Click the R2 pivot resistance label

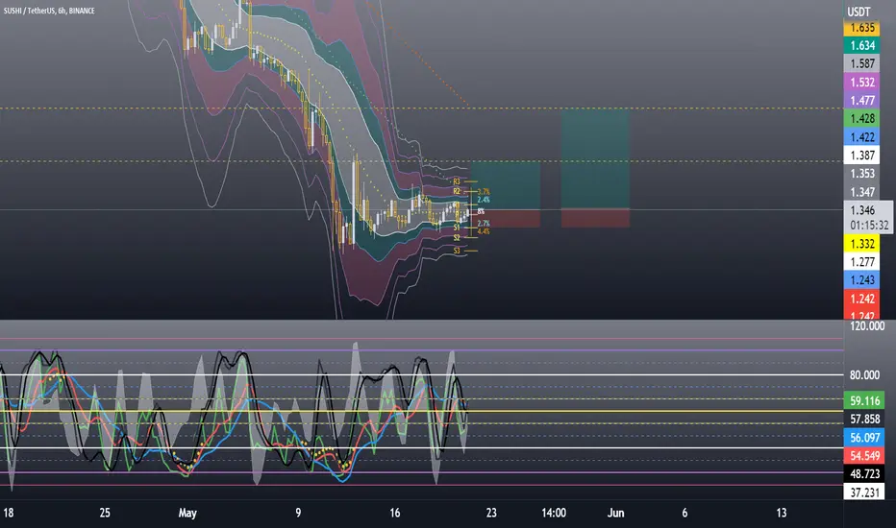click(x=456, y=191)
